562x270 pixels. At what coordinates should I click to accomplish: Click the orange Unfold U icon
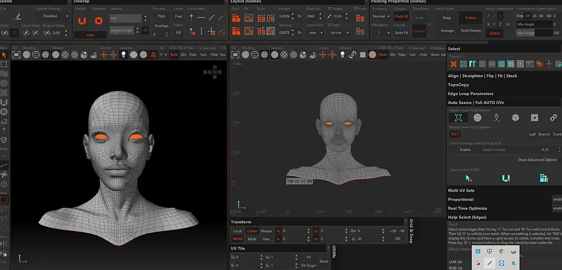coord(82,21)
